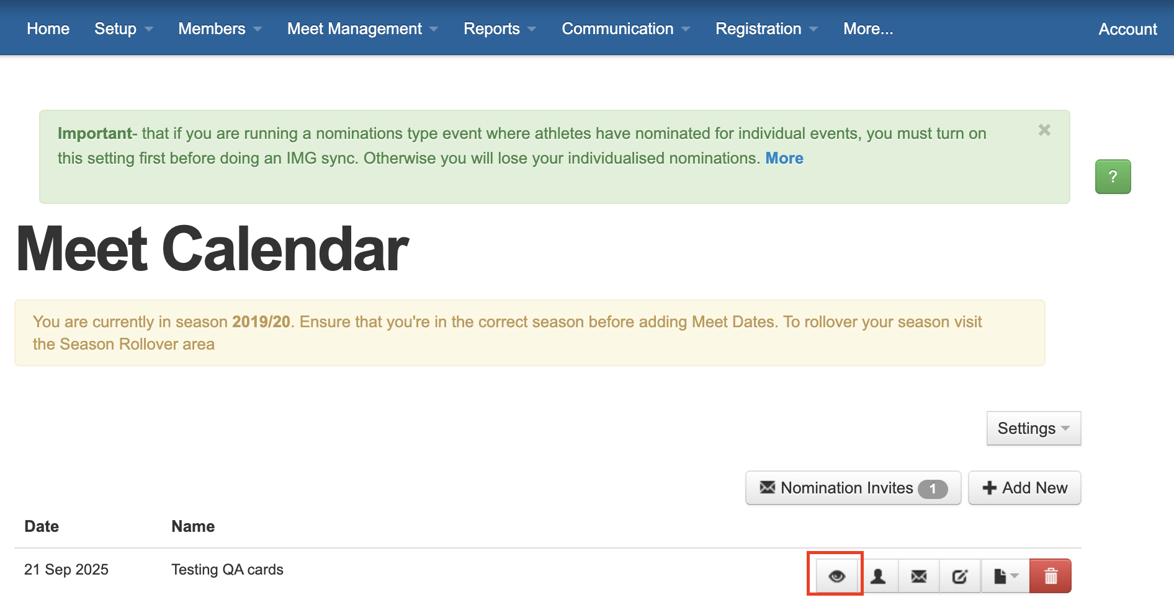
Task: Click the eye view icon for Testing QA cards
Action: click(836, 576)
